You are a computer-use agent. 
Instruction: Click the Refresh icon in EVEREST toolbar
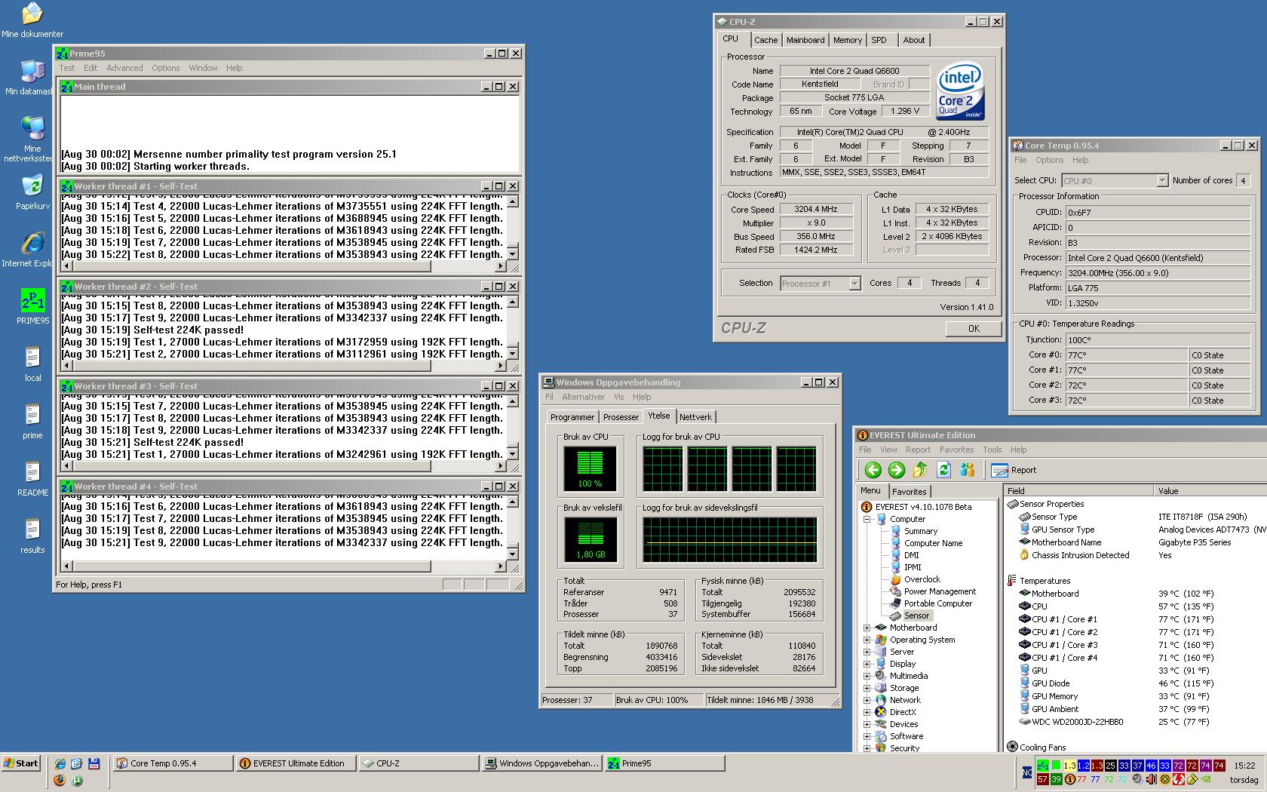(943, 470)
